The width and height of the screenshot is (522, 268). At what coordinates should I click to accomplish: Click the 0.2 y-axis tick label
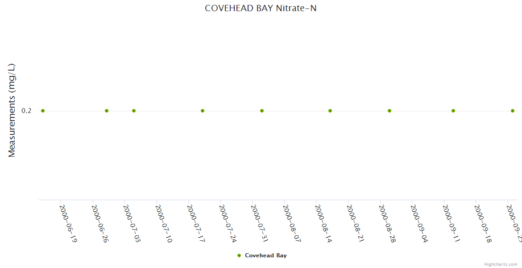27,111
